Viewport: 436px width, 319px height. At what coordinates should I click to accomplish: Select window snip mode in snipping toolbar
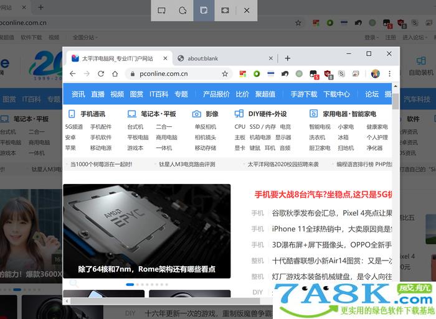tap(204, 11)
